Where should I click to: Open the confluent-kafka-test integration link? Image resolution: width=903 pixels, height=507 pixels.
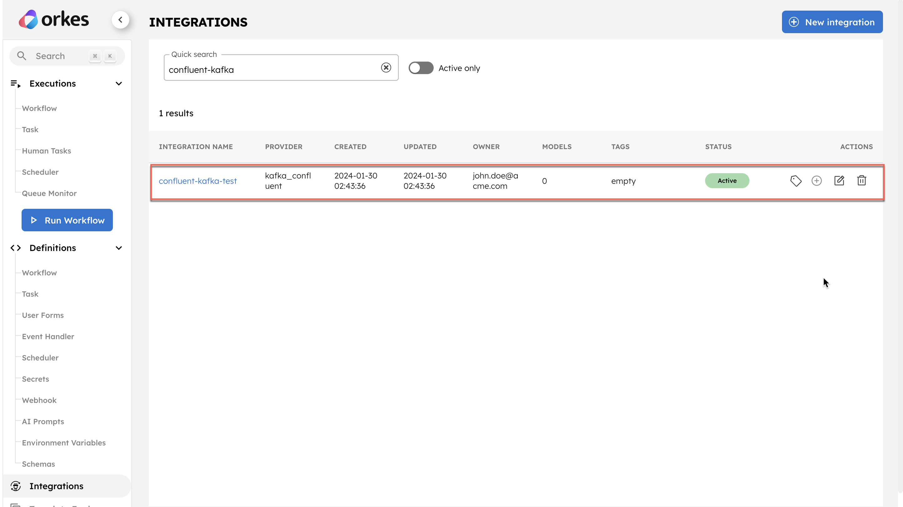click(x=198, y=181)
